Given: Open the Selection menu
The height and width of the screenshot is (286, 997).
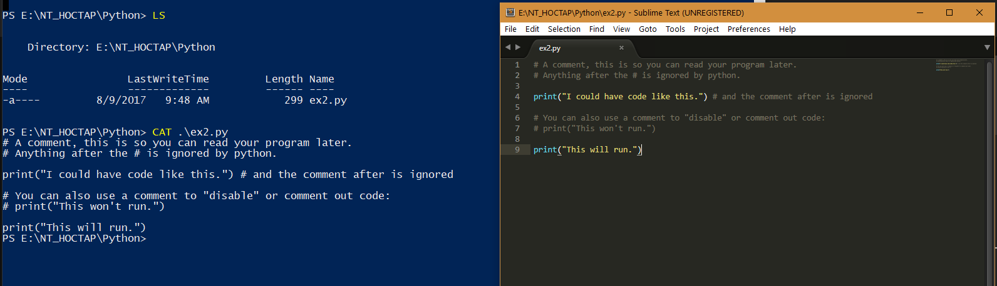Looking at the screenshot, I should 564,29.
